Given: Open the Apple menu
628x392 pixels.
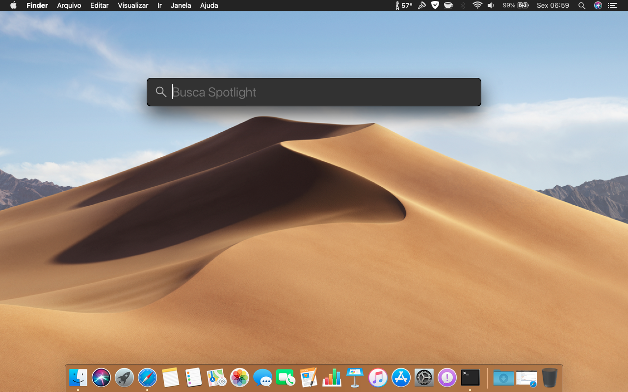Looking at the screenshot, I should [x=13, y=5].
